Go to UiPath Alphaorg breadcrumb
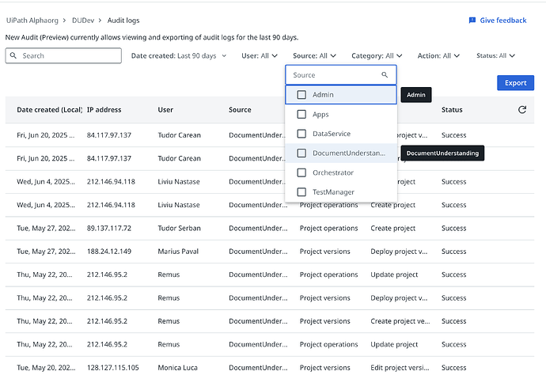The image size is (546, 375). (x=32, y=21)
